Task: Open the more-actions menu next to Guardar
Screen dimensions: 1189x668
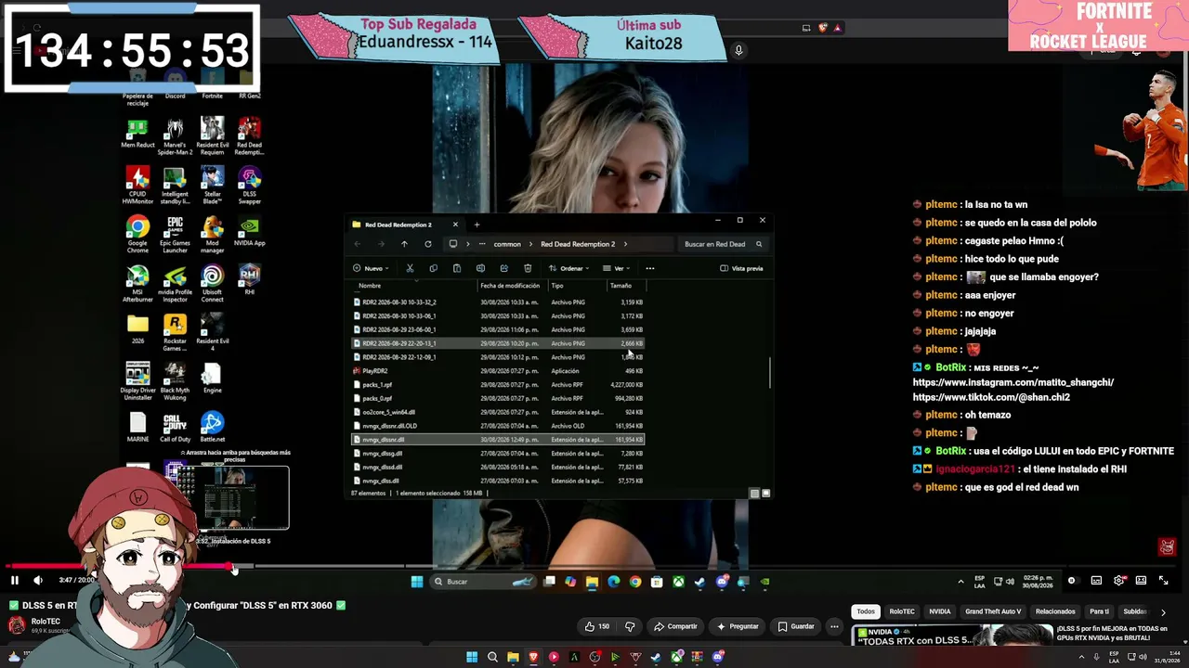Action: [x=834, y=626]
